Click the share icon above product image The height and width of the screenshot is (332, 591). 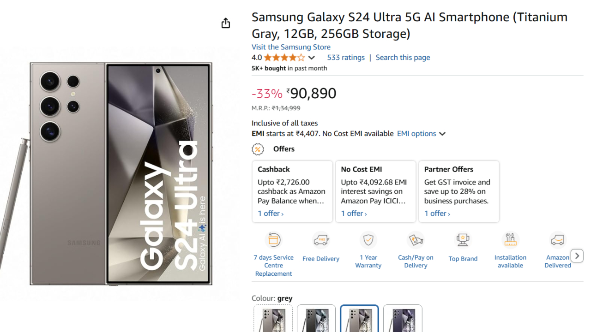tap(225, 23)
